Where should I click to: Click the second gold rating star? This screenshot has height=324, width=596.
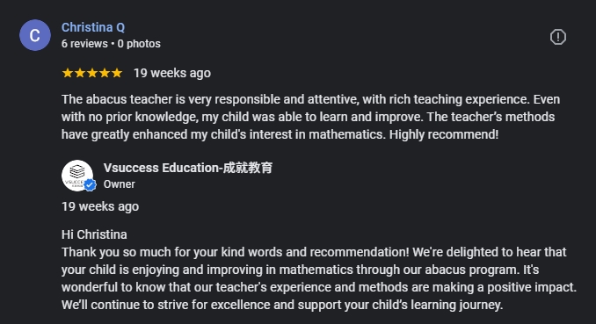point(80,73)
